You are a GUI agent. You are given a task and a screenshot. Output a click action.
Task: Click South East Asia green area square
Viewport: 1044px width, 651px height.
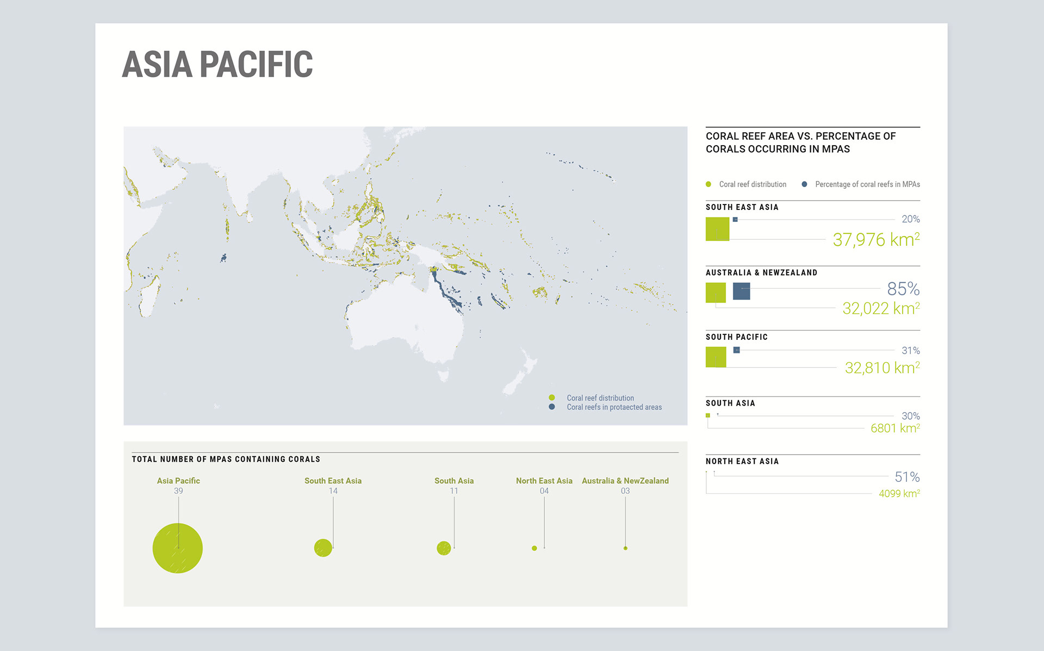[717, 229]
